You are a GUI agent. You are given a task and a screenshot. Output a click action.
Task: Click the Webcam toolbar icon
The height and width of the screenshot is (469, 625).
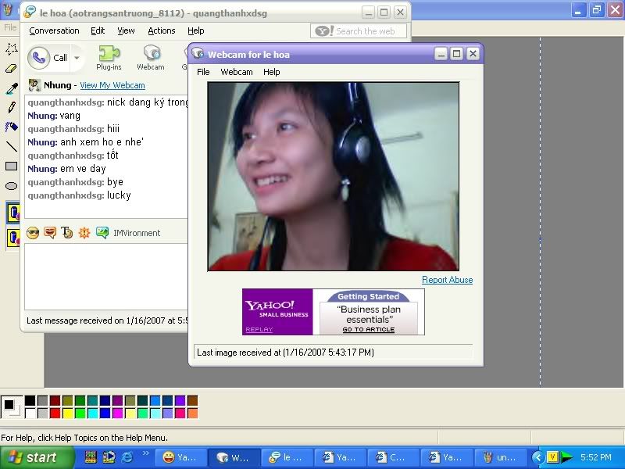(151, 58)
